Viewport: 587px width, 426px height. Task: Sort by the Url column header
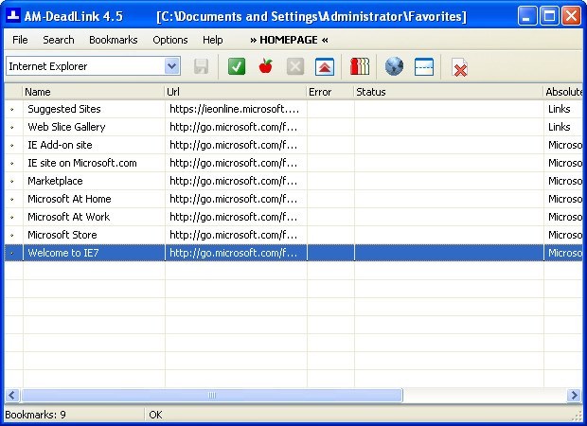coord(236,92)
